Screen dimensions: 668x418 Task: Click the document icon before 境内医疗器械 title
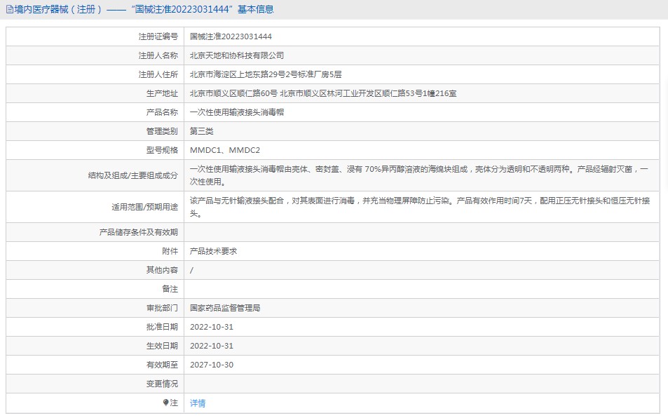pyautogui.click(x=10, y=9)
